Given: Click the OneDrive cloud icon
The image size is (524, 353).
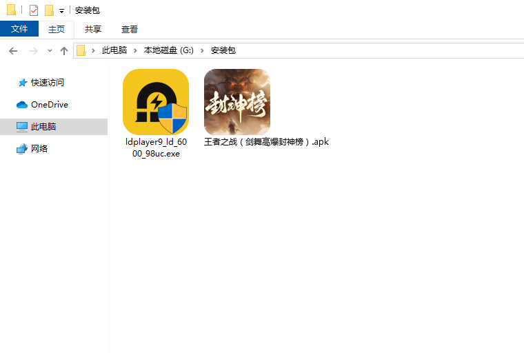Looking at the screenshot, I should (x=22, y=105).
